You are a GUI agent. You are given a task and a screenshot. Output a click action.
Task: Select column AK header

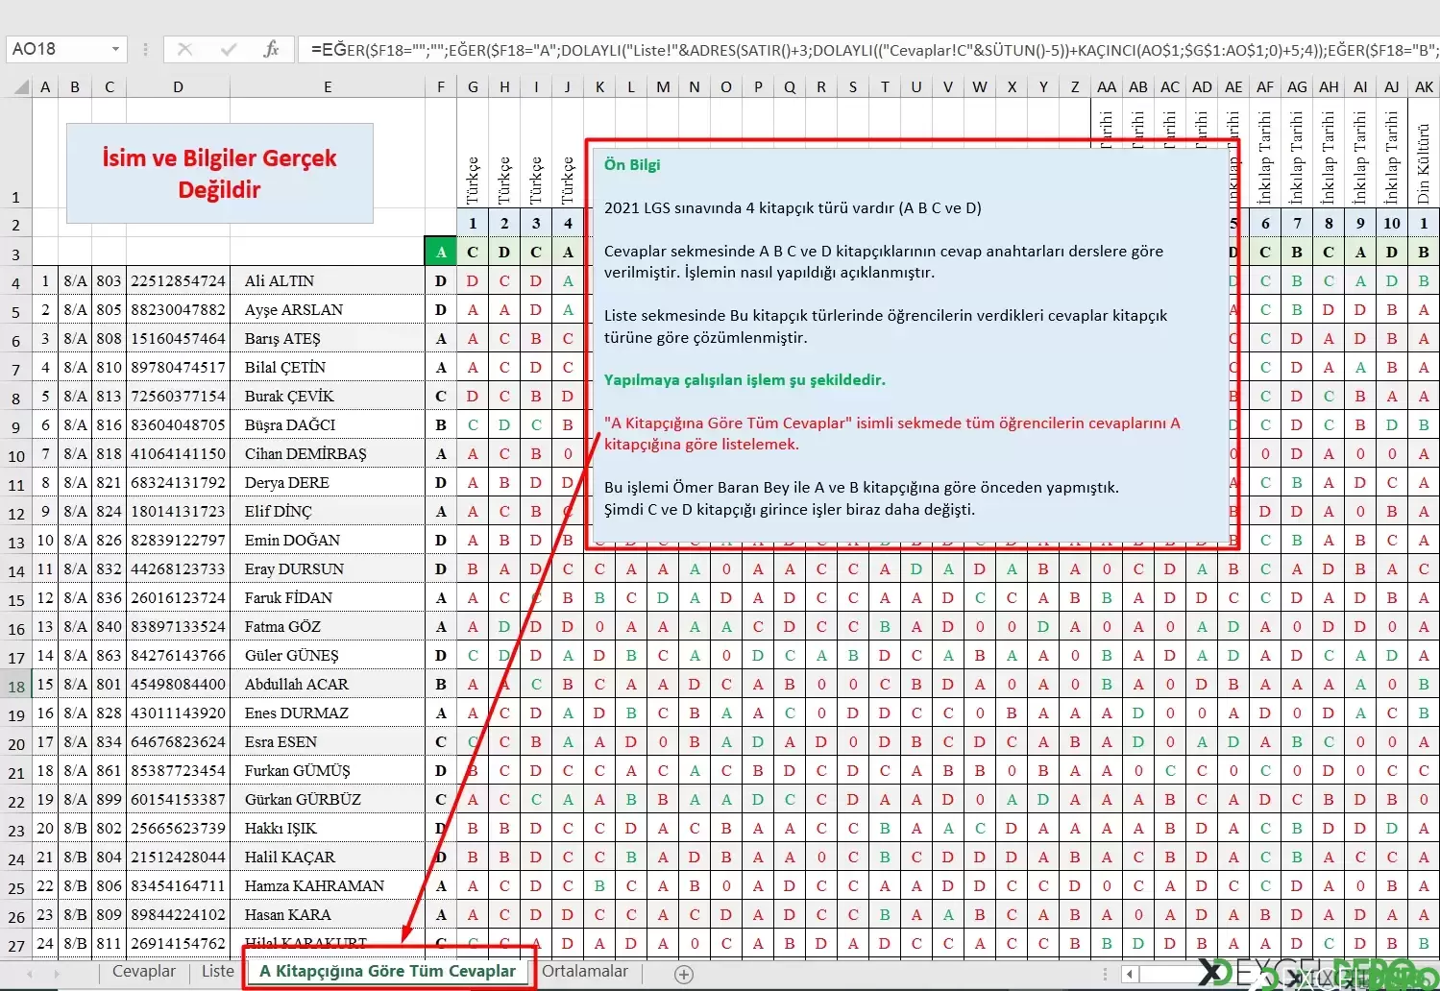(x=1424, y=86)
